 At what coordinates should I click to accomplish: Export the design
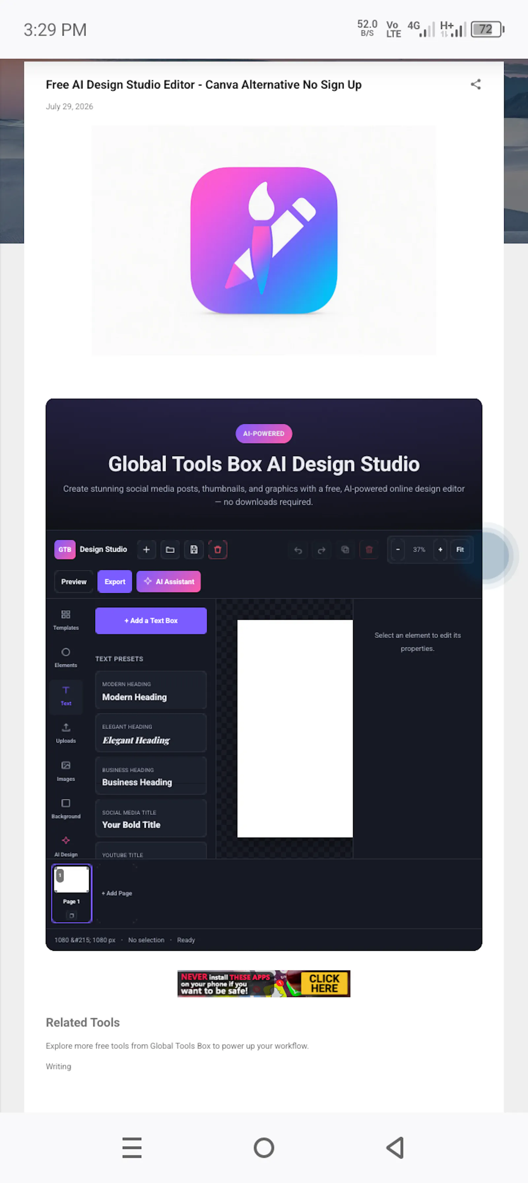click(x=115, y=582)
